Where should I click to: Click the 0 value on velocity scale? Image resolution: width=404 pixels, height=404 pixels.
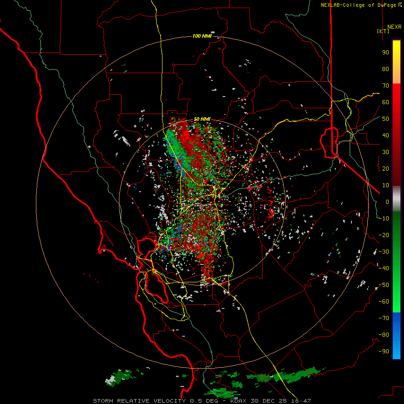click(387, 202)
